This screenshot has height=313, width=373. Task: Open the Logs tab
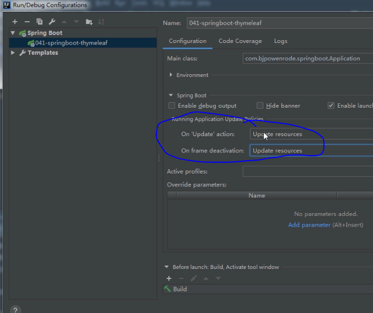coord(281,41)
